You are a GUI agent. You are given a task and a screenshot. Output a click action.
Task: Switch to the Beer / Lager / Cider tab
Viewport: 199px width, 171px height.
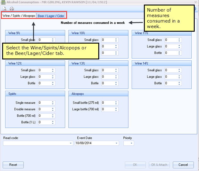coord(51,16)
